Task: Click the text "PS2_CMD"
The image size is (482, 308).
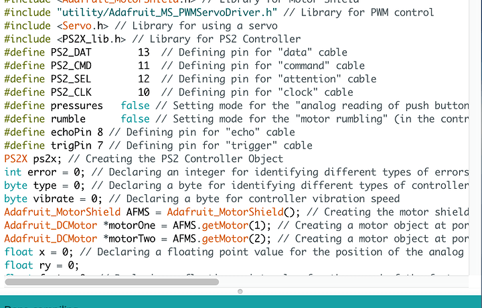Action: pyautogui.click(x=71, y=66)
